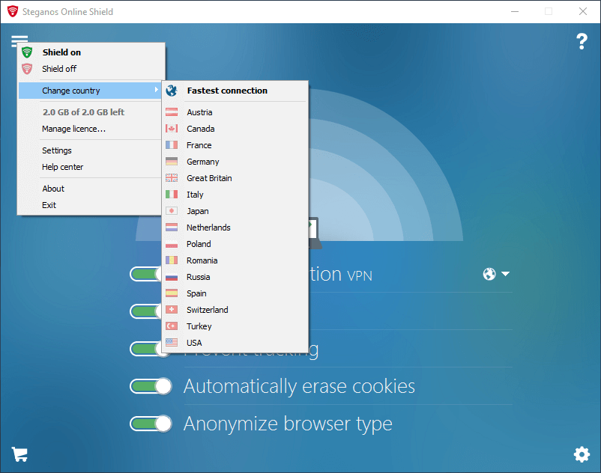Select Italy from country list
The height and width of the screenshot is (473, 601).
235,195
